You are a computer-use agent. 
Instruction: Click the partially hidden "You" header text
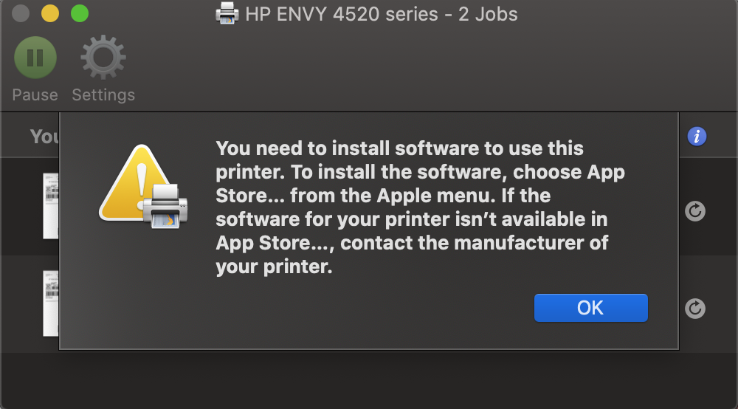[44, 137]
